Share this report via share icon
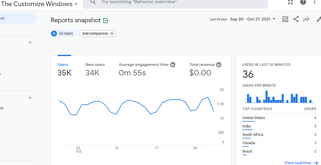This screenshot has width=321, height=165. [296, 19]
